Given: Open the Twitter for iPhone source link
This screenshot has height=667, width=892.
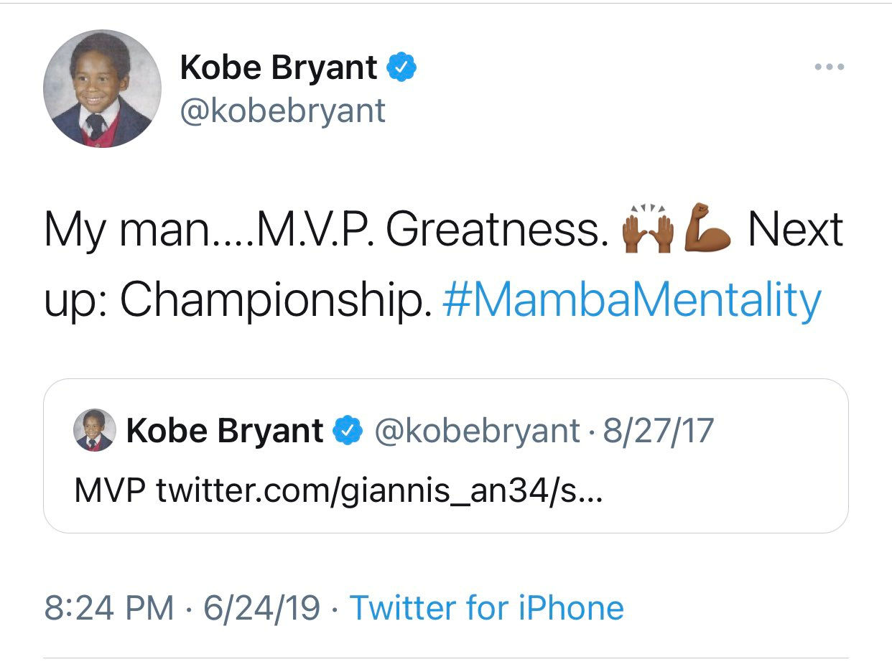Looking at the screenshot, I should (486, 608).
